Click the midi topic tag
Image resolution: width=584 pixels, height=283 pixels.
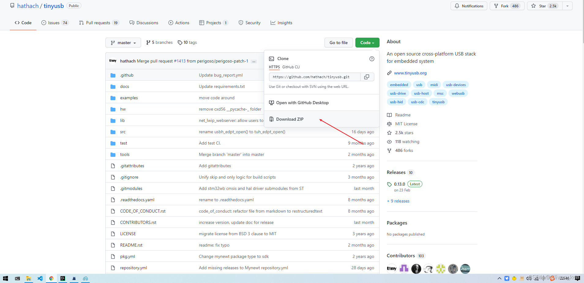434,85
